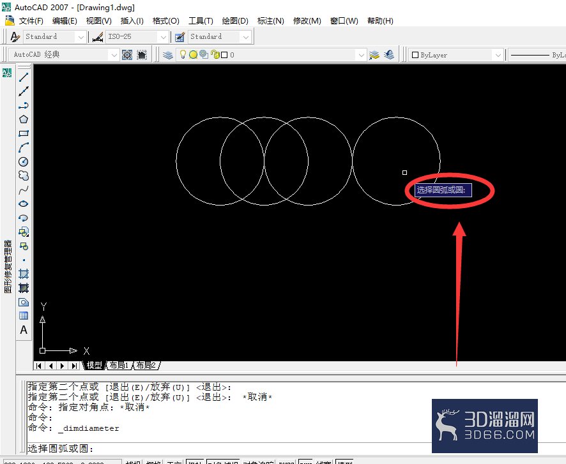Open the 格式(O) menu
Screen dimensions: 566x464
165,21
